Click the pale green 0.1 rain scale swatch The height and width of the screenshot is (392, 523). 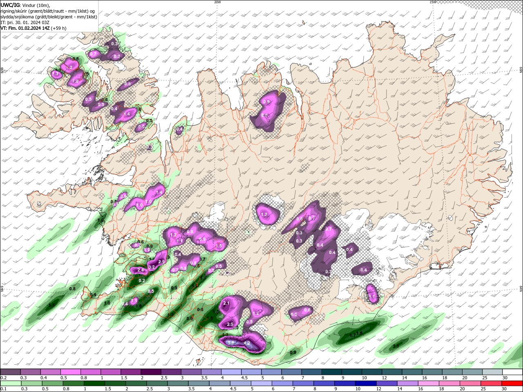(x=10, y=383)
